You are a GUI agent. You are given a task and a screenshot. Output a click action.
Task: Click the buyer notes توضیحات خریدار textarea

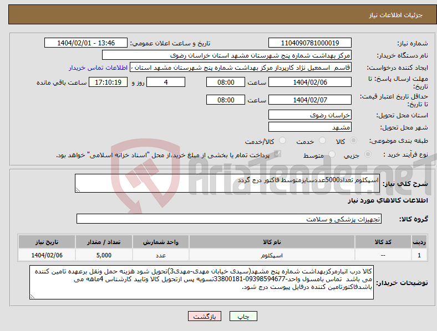201,282
